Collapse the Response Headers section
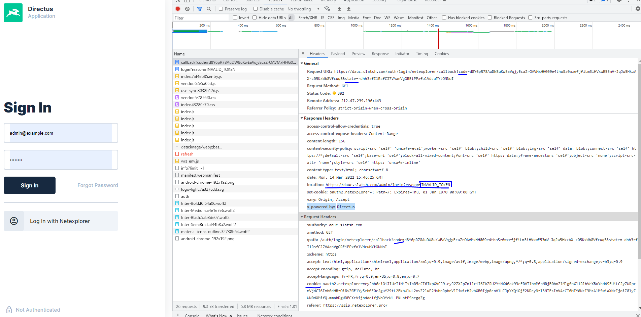641x317 pixels. (302, 118)
